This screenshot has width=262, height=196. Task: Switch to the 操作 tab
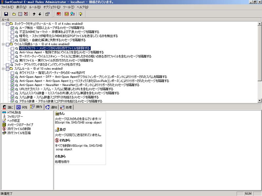tap(37, 107)
